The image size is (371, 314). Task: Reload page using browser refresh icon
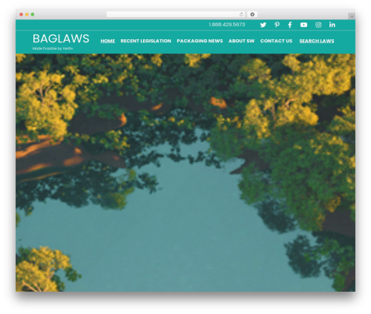[x=241, y=14]
